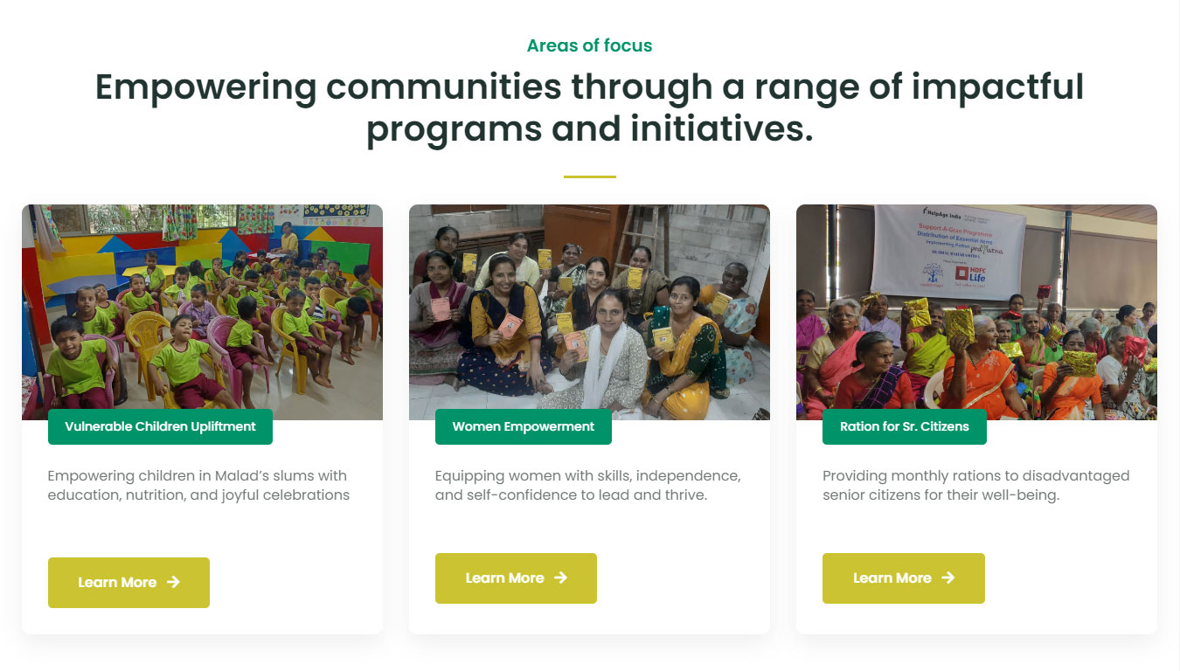The width and height of the screenshot is (1180, 671).
Task: Select the Women Empowerment green tag
Action: [523, 426]
